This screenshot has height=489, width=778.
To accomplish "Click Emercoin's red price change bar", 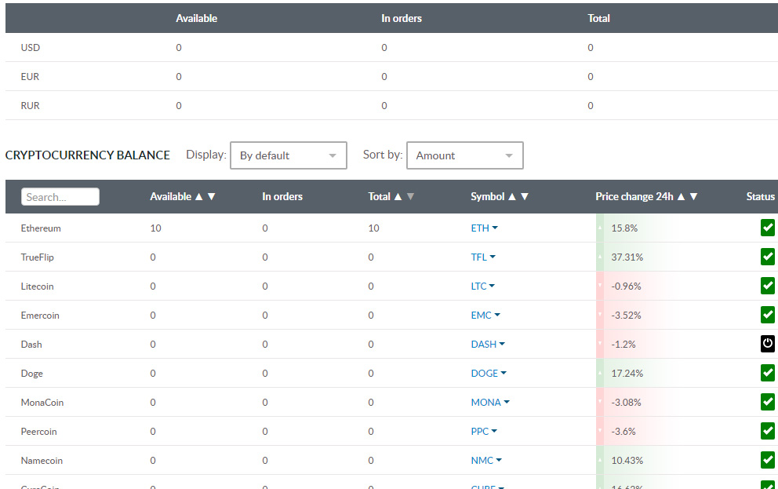I will pos(627,316).
